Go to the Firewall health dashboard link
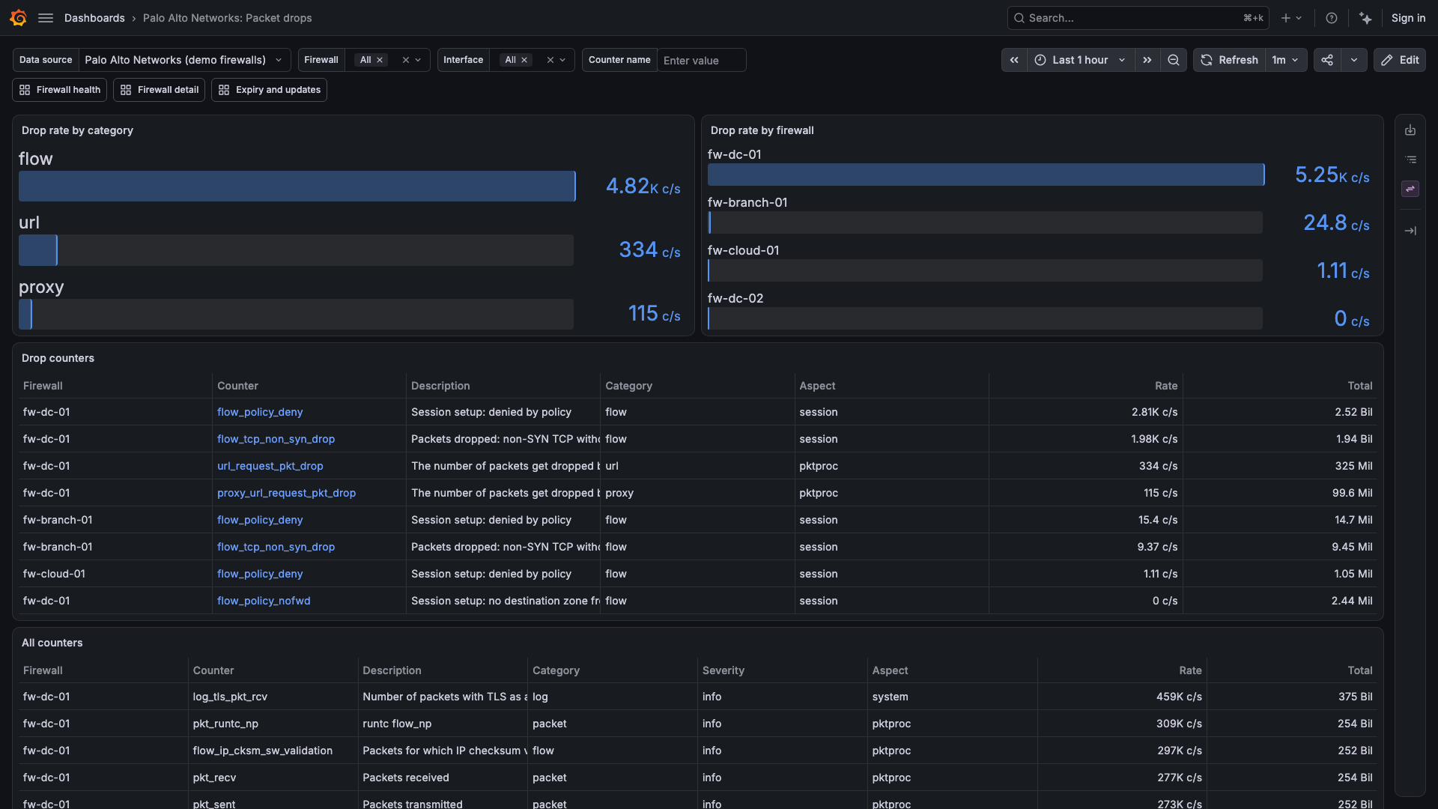Image resolution: width=1438 pixels, height=809 pixels. 60,90
